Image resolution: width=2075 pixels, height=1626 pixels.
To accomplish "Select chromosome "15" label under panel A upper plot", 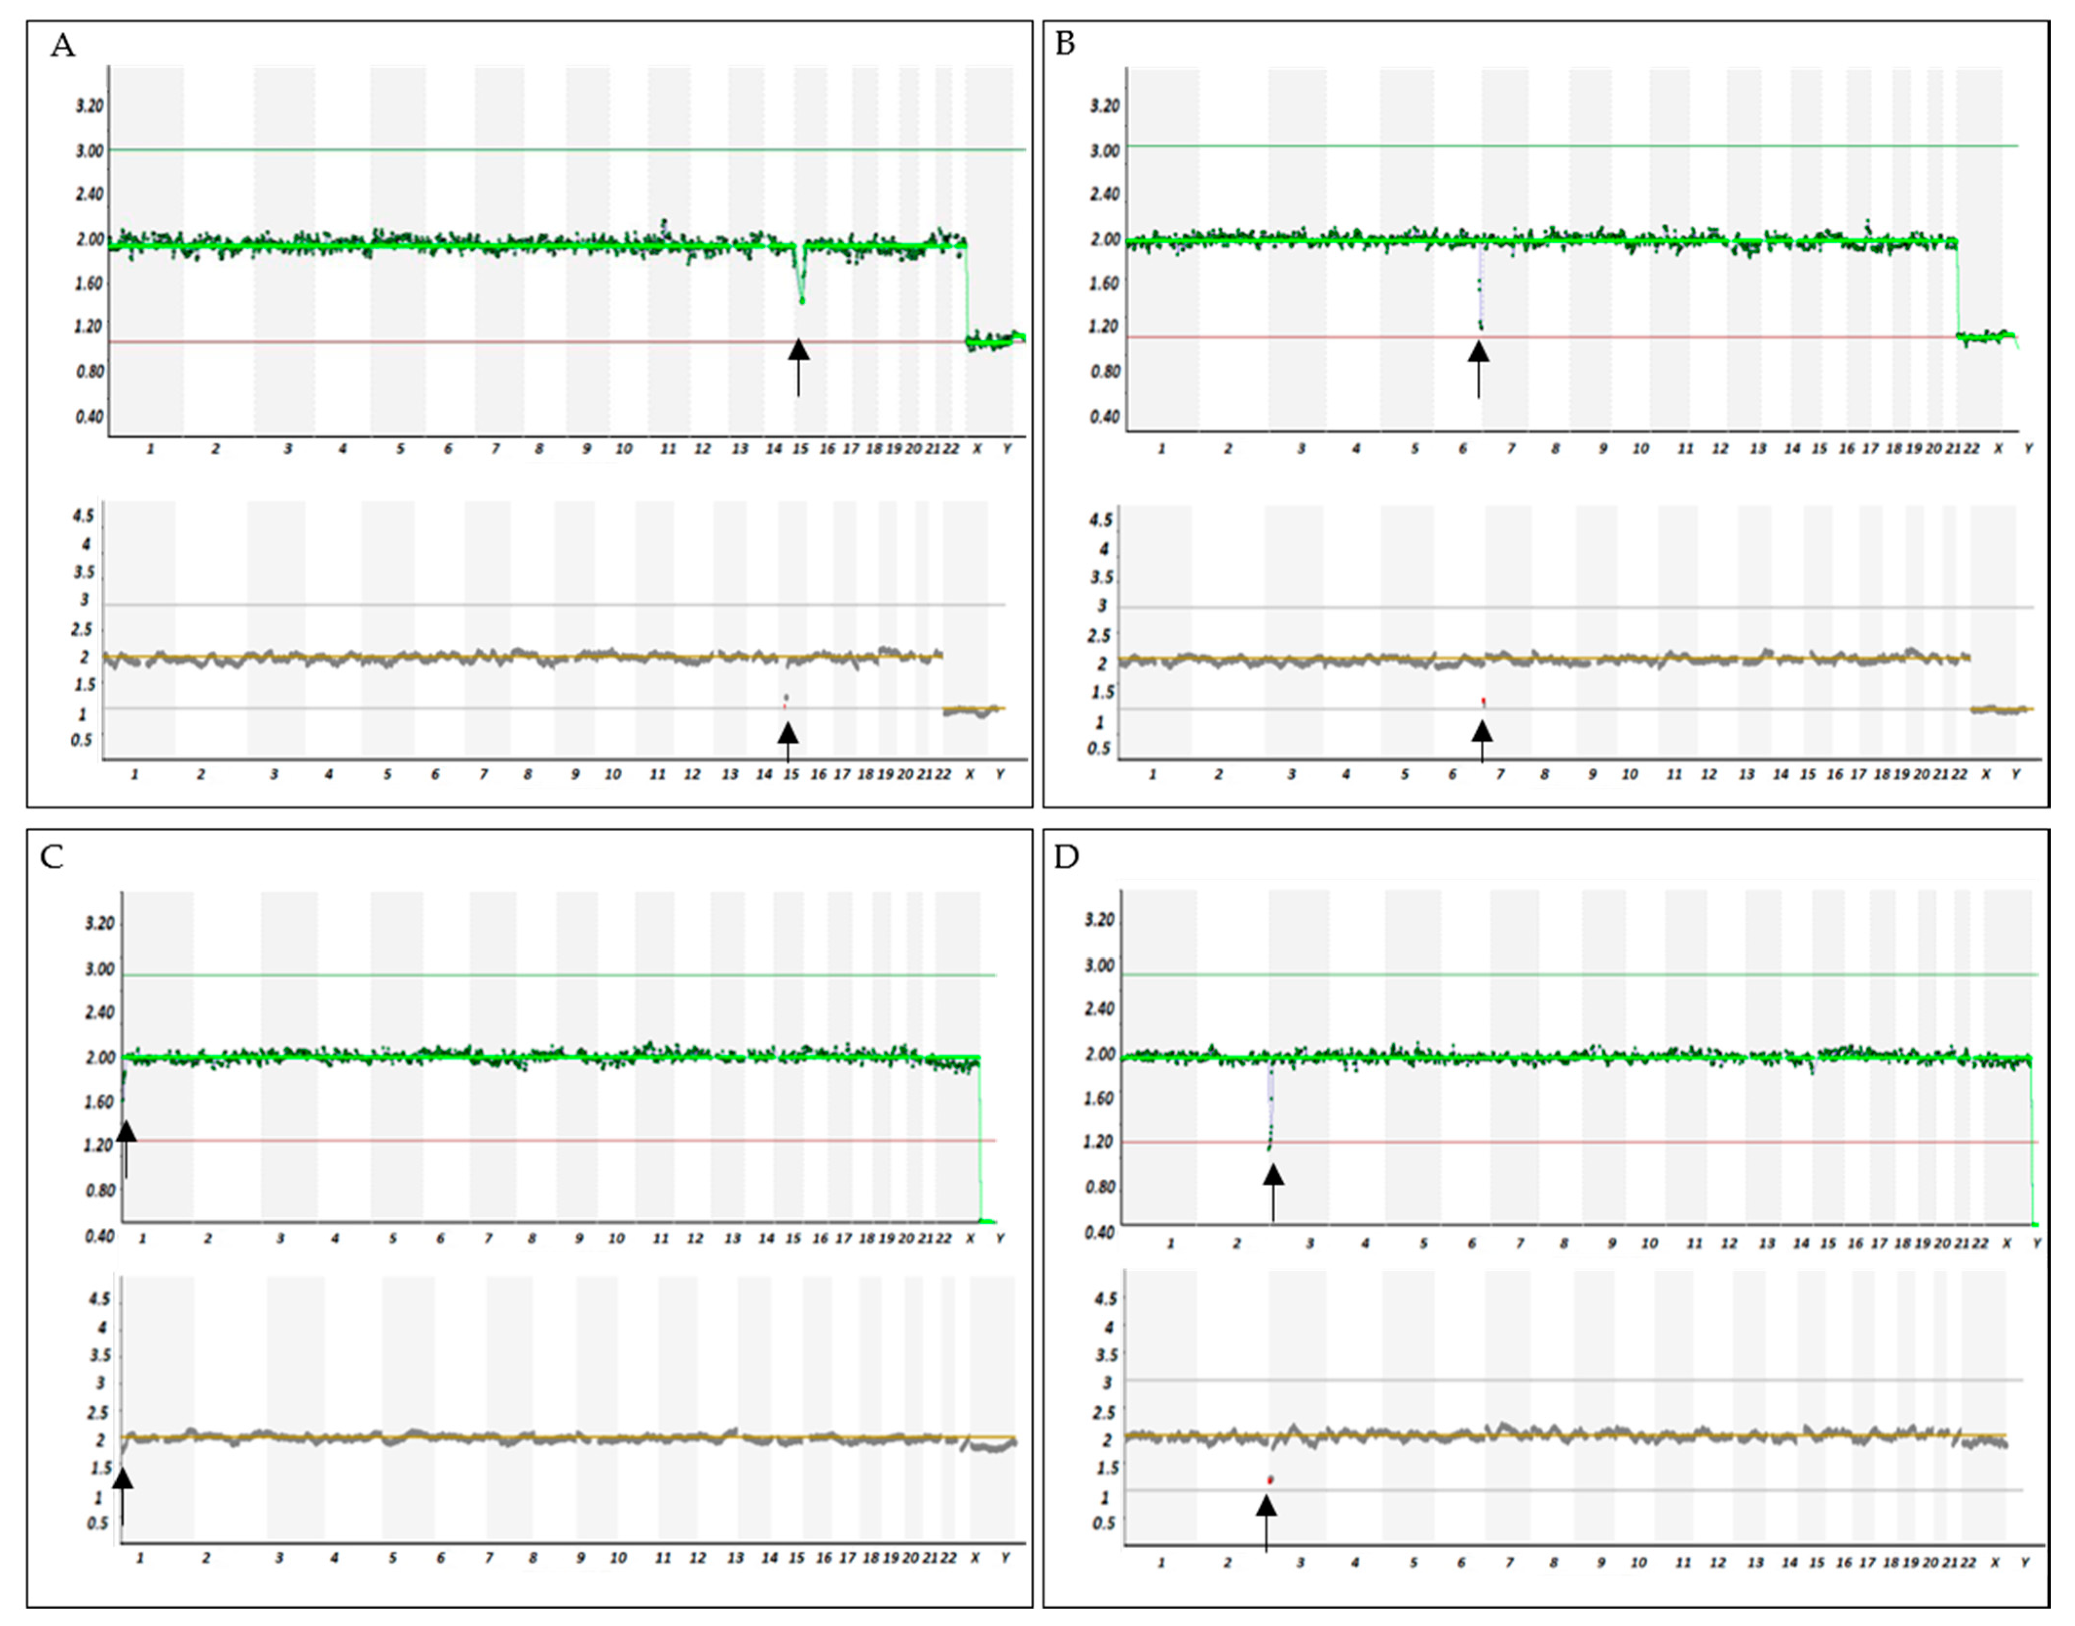I will (x=801, y=449).
